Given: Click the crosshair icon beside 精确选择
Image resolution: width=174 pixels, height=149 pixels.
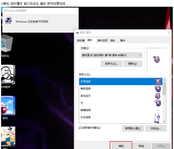Looking at the screenshot, I should point(158,110).
